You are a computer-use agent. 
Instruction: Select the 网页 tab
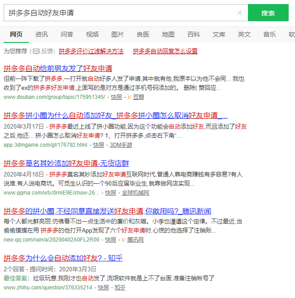pyautogui.click(x=16, y=34)
